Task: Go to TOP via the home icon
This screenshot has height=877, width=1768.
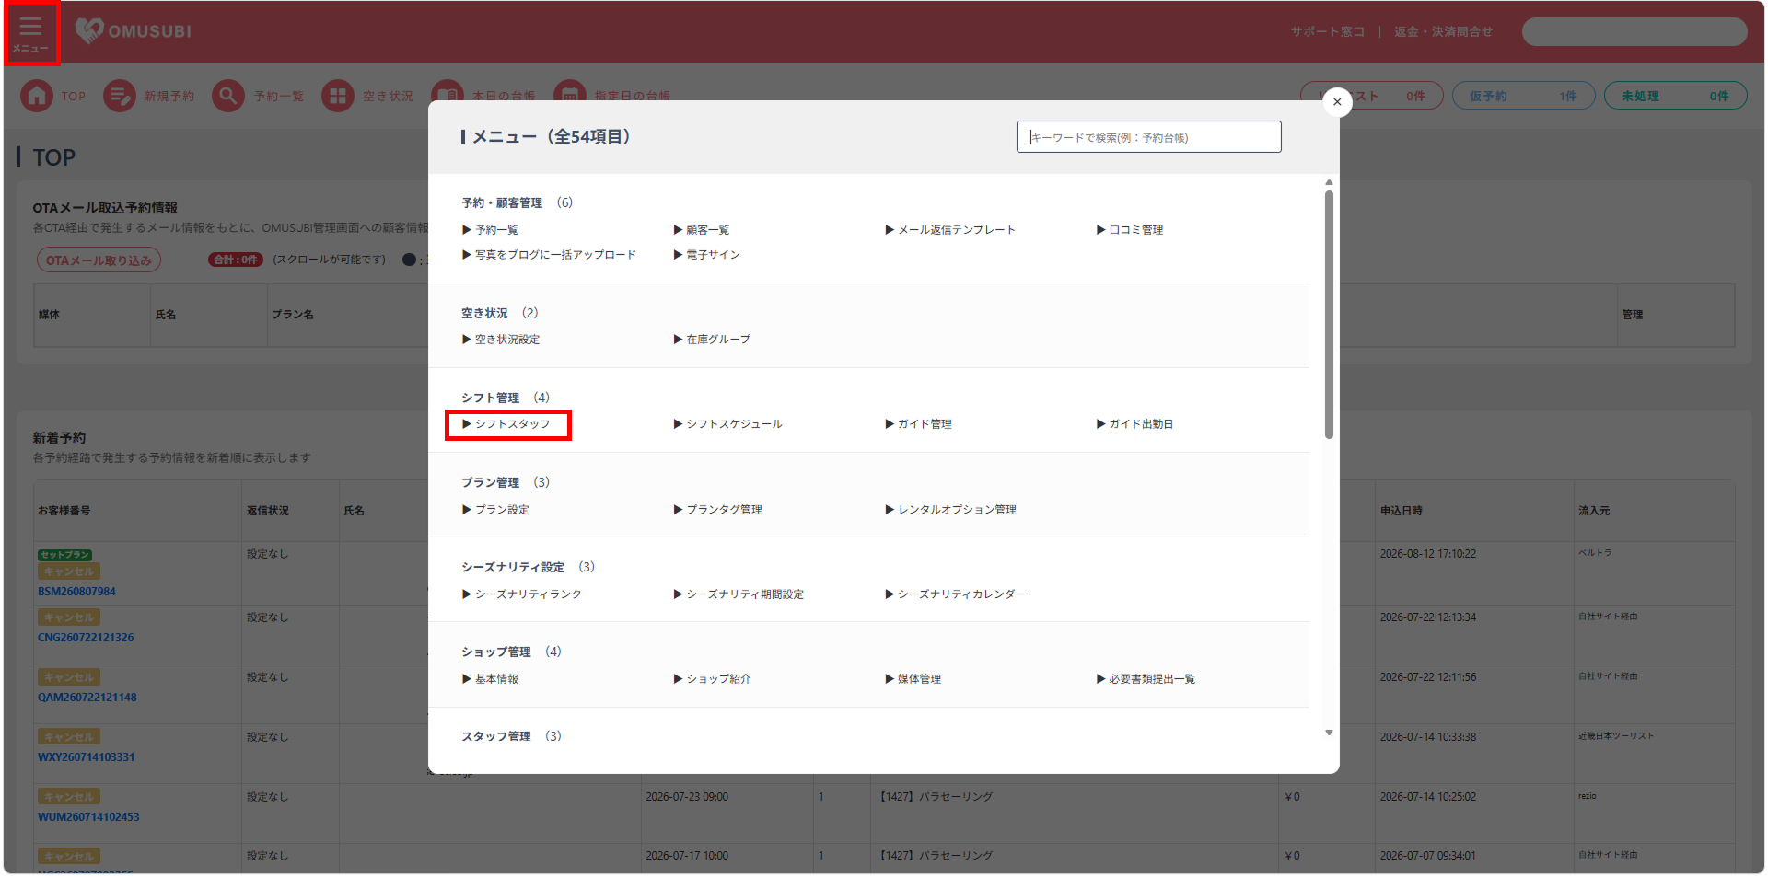Action: pos(37,96)
